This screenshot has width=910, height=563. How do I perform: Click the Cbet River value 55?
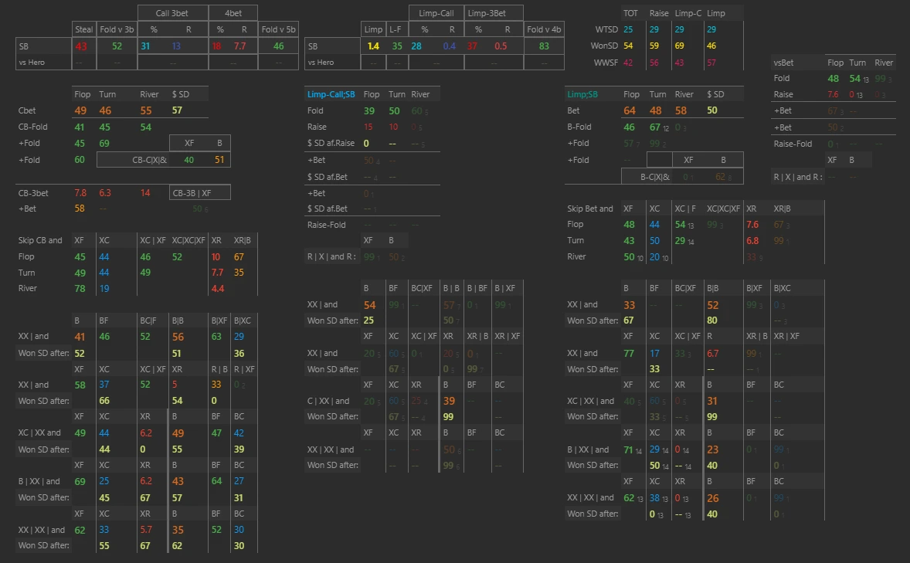(x=146, y=110)
